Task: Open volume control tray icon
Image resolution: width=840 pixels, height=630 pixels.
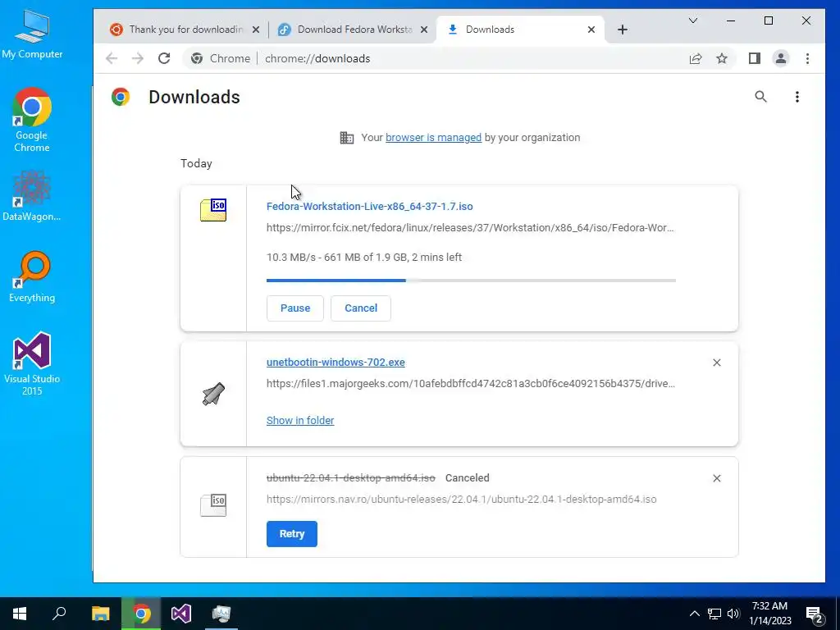Action: [733, 614]
